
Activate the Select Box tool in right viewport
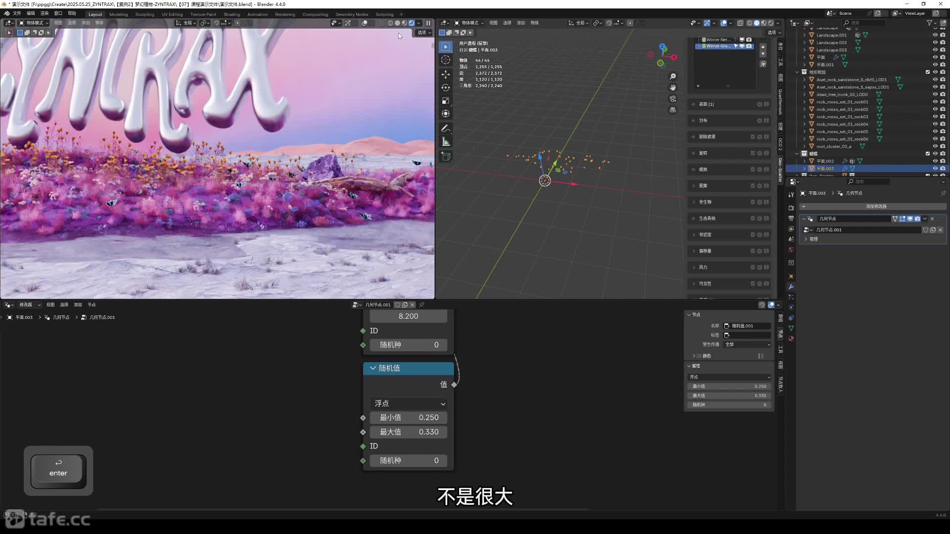tap(446, 46)
